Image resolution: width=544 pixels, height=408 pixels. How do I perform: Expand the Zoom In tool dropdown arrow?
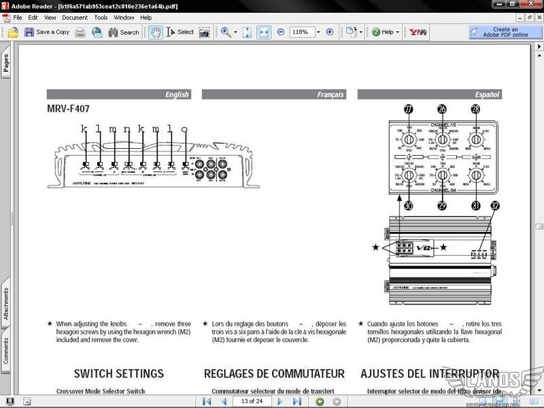(236, 32)
